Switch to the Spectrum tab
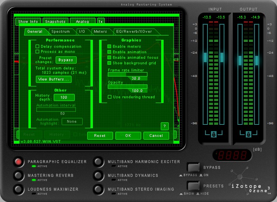 pyautogui.click(x=60, y=32)
